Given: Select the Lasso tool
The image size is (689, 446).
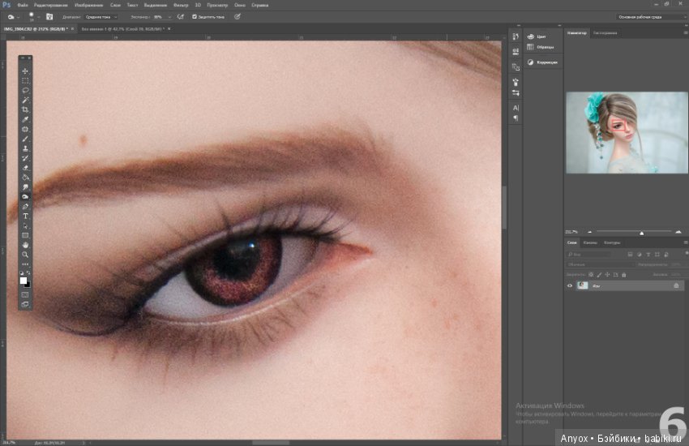Looking at the screenshot, I should (x=25, y=91).
